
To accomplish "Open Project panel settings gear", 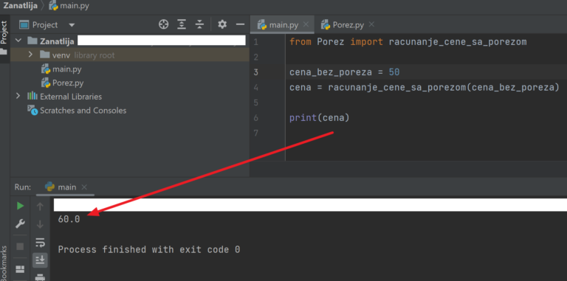I will [x=222, y=24].
